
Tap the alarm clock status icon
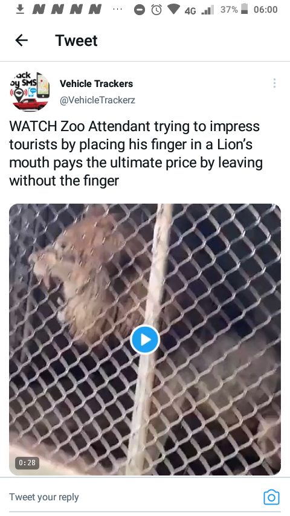click(156, 10)
